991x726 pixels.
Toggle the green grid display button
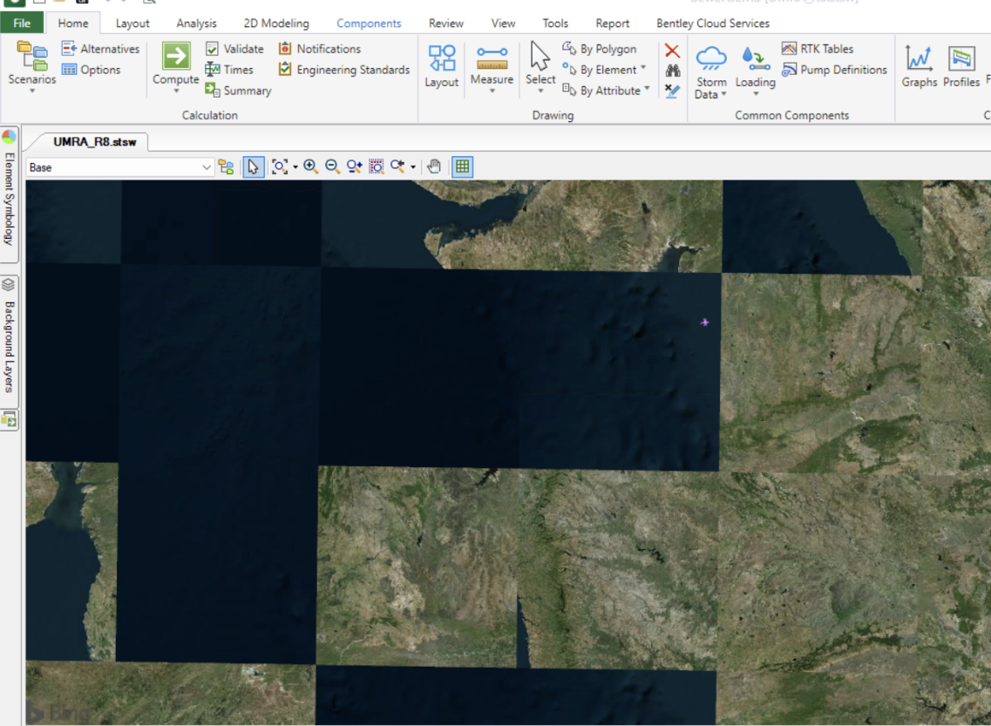(463, 166)
